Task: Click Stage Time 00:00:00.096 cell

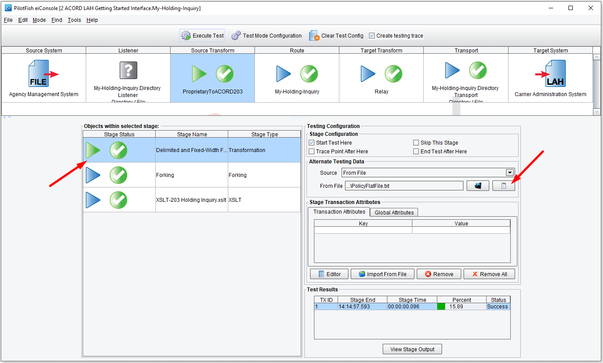Action: pos(412,307)
